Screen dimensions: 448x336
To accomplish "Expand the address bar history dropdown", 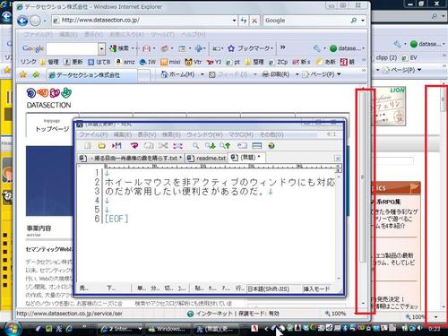I will [x=234, y=21].
